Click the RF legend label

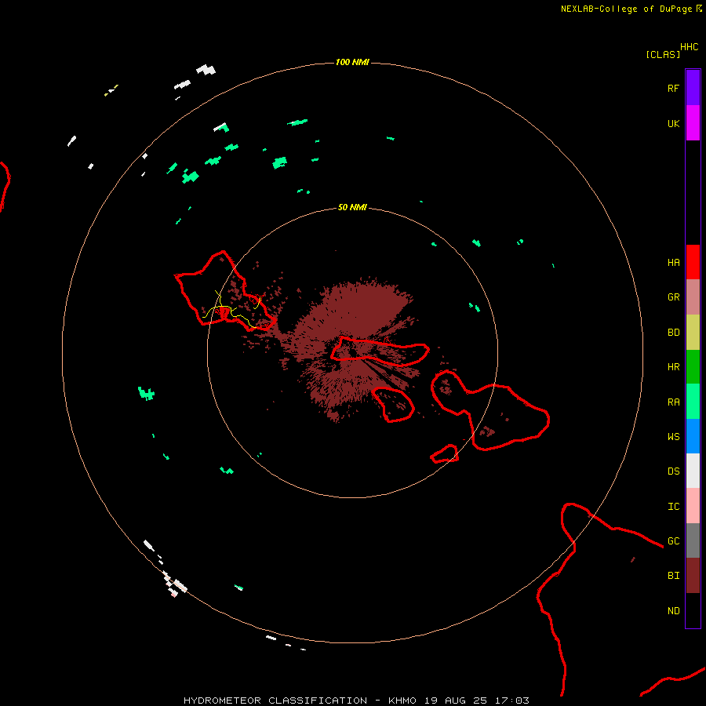point(673,89)
